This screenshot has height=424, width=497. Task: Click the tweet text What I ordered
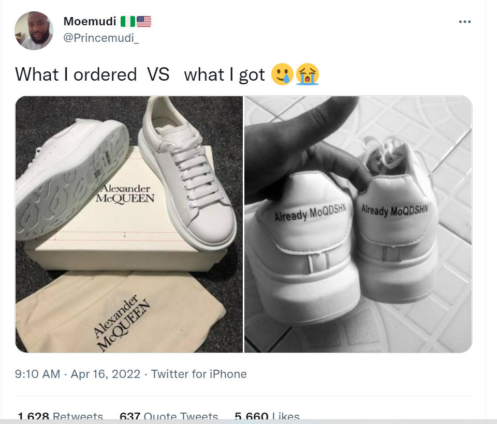[76, 75]
